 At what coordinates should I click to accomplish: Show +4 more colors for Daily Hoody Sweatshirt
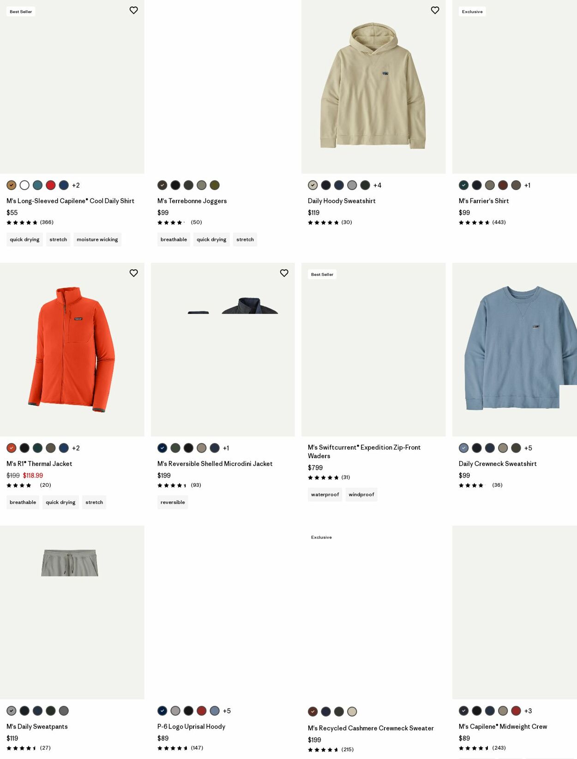pos(378,185)
